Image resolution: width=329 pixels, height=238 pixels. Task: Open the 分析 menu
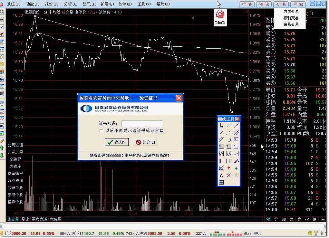pos(71,4)
